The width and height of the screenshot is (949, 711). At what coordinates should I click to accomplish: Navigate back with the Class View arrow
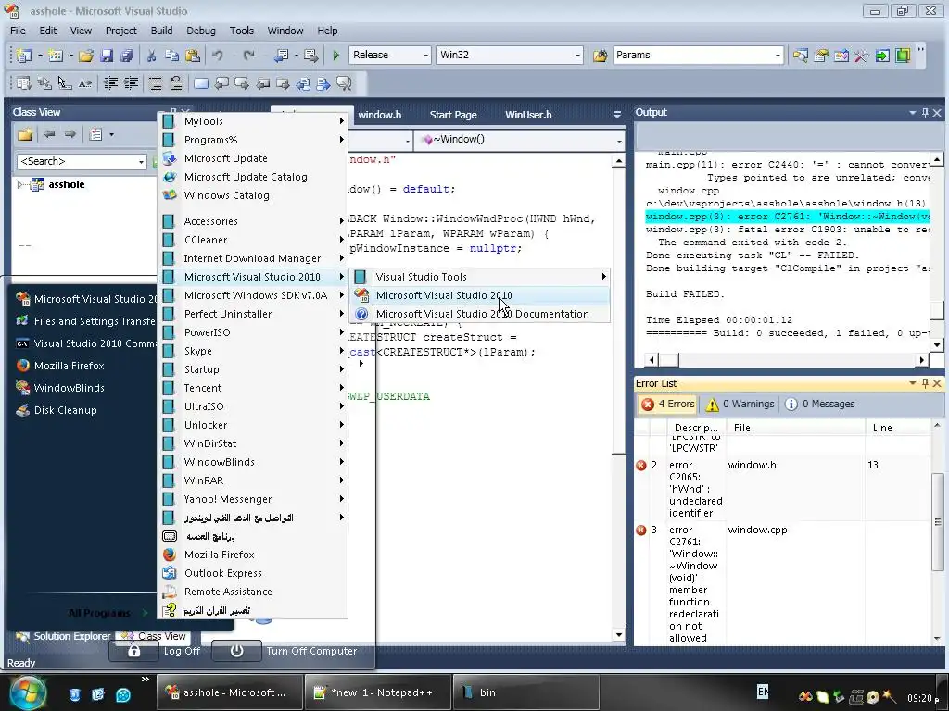tap(49, 134)
